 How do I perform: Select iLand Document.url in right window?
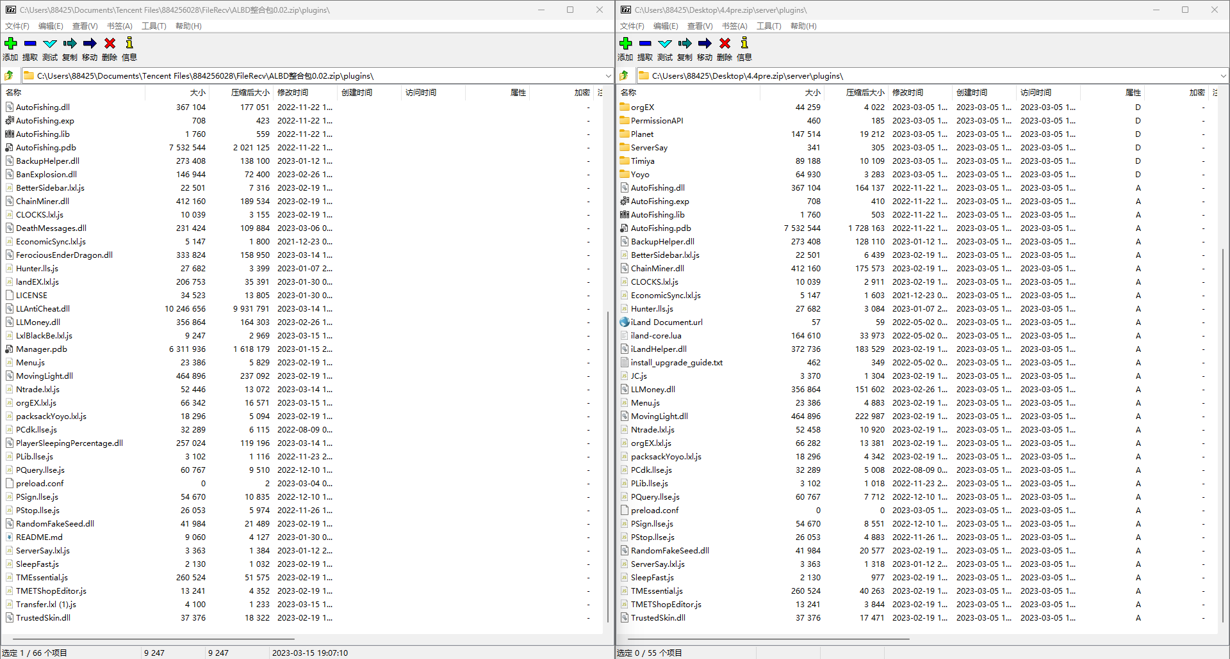pos(666,322)
